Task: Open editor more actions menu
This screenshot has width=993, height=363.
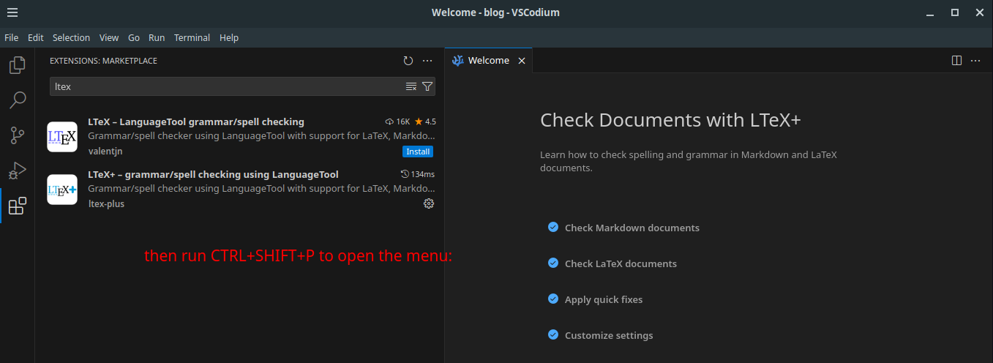Action: [975, 61]
